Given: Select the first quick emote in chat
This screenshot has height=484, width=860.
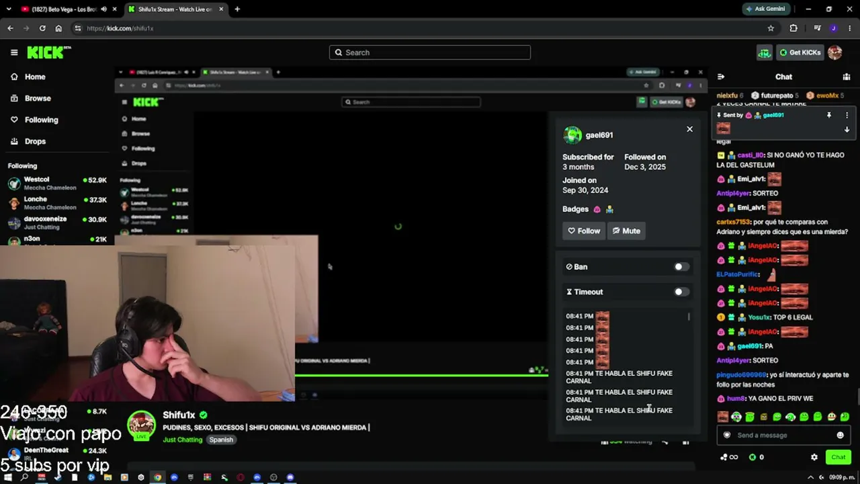Looking at the screenshot, I should (722, 417).
